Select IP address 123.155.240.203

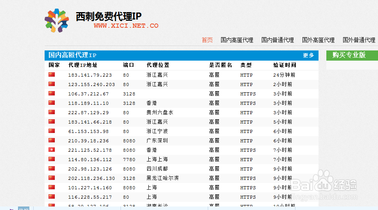pyautogui.click(x=91, y=84)
